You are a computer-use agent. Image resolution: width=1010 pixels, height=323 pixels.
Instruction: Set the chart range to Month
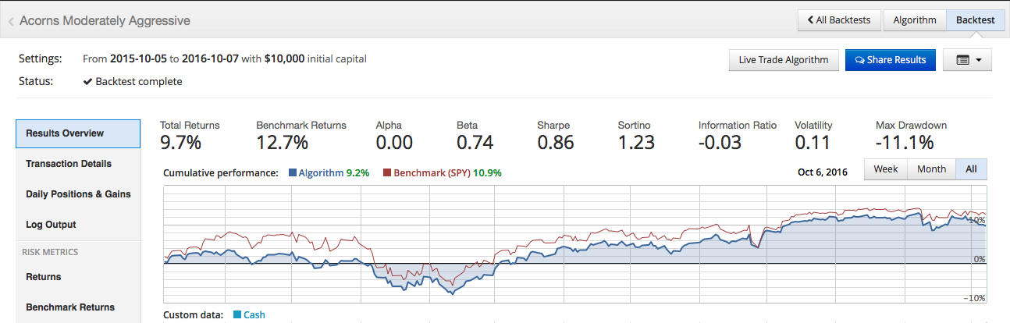pyautogui.click(x=931, y=169)
